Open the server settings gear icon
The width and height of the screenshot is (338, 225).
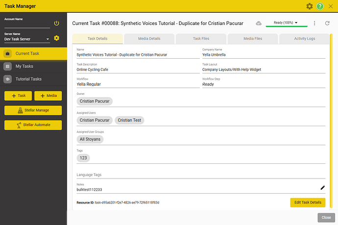56,38
